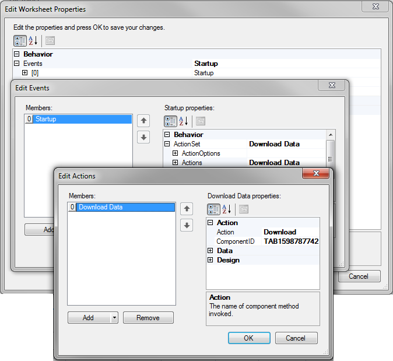This screenshot has height=361, width=393.
Task: Click Download Data value of ActionSet row
Action: click(274, 144)
